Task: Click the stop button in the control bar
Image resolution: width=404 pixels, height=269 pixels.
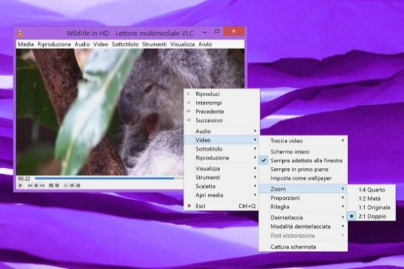Action: tap(36, 186)
